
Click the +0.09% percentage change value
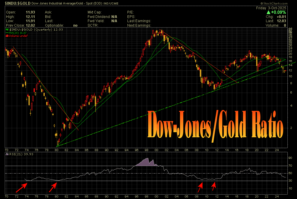coord(278,12)
